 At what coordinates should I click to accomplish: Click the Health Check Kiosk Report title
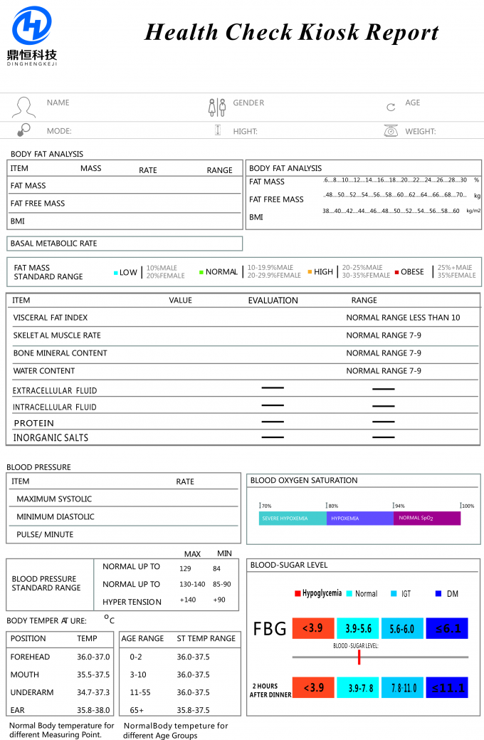click(291, 32)
